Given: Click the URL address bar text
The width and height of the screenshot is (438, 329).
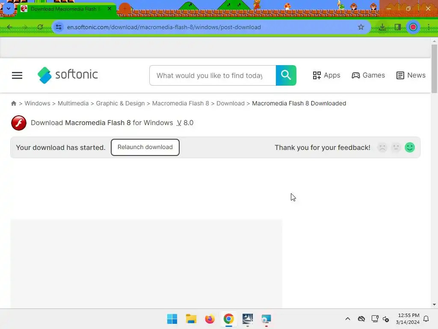Looking at the screenshot, I should coord(164,27).
